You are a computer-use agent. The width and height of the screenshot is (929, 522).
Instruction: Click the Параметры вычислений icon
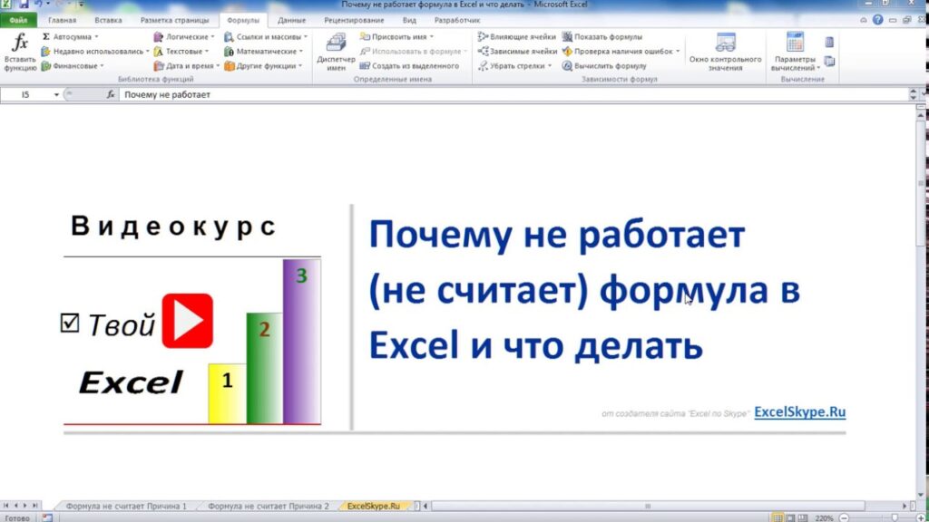tap(795, 43)
